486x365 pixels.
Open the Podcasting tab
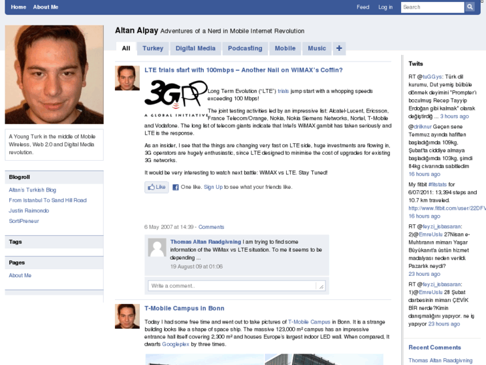(245, 48)
